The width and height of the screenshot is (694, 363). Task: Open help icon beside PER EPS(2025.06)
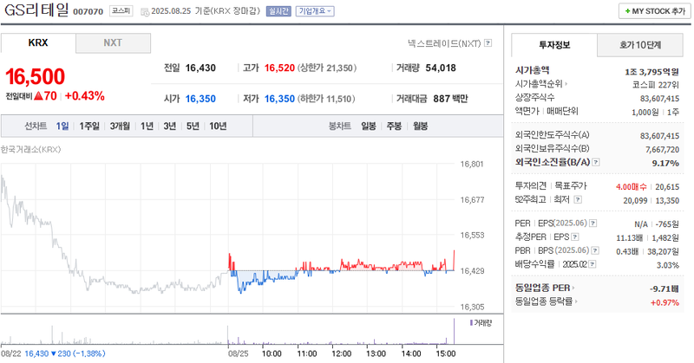point(593,224)
